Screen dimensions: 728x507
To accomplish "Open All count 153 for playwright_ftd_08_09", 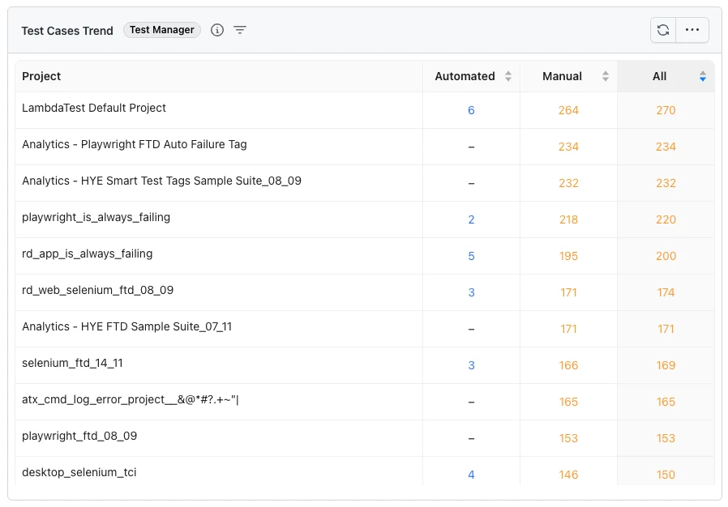I will [666, 438].
